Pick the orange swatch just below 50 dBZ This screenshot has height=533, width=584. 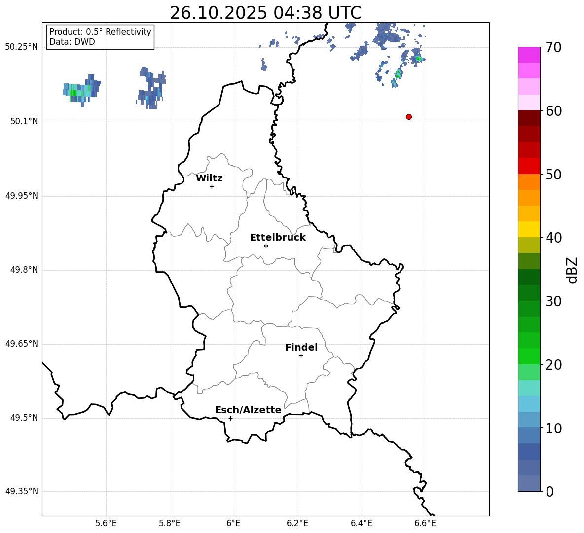529,182
